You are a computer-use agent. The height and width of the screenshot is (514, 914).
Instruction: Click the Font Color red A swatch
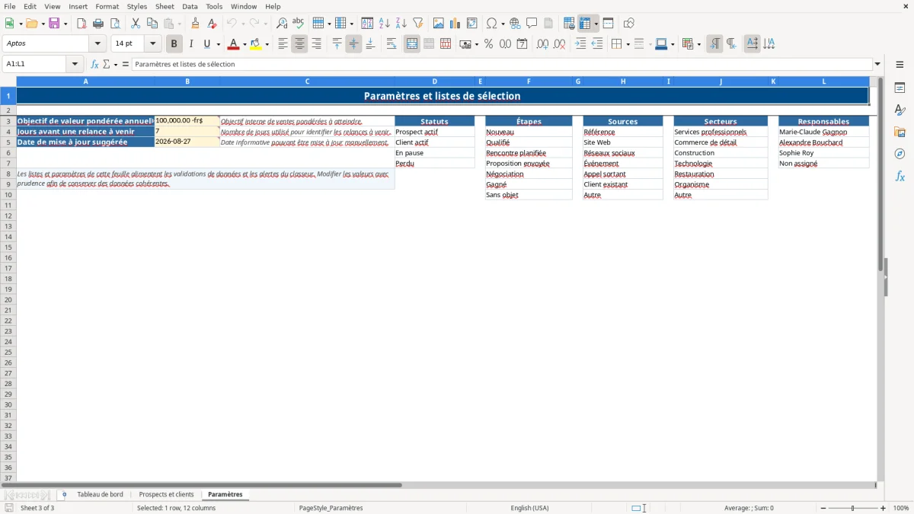tap(233, 44)
